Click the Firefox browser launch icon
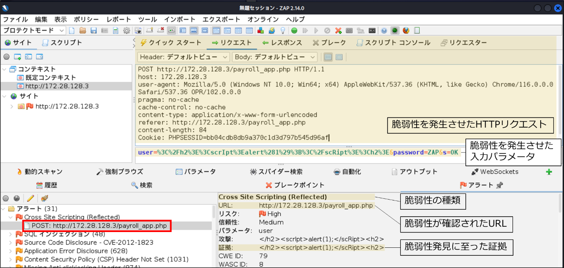Image resolution: width=564 pixels, height=268 pixels. 406,31
